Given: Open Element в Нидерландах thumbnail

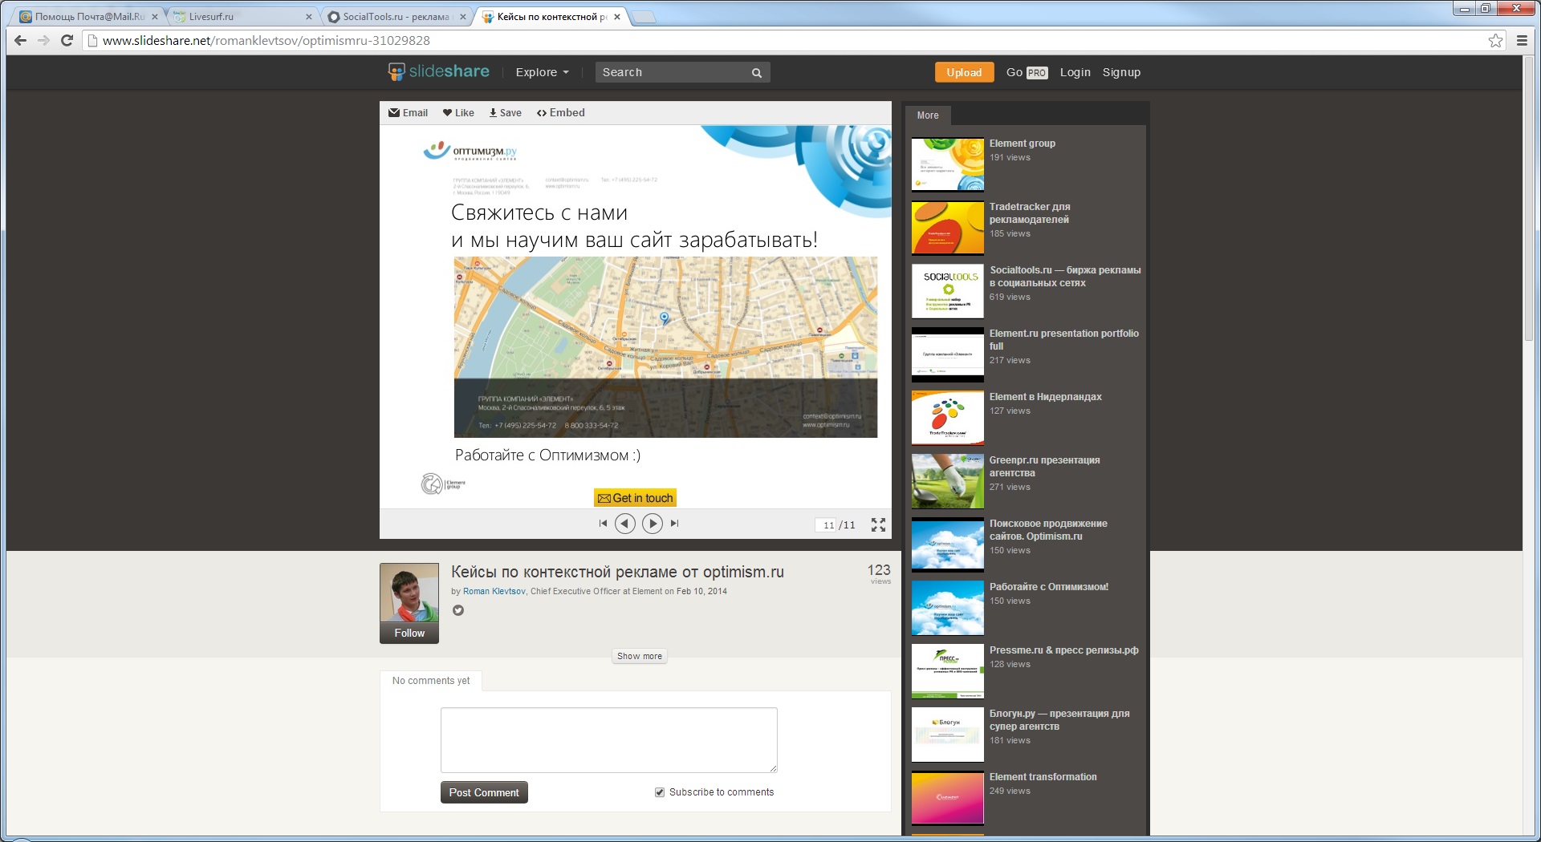Looking at the screenshot, I should click(948, 418).
